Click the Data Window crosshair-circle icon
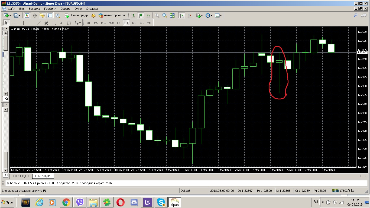Image resolution: width=370 pixels, height=208 pixels. [x=35, y=15]
